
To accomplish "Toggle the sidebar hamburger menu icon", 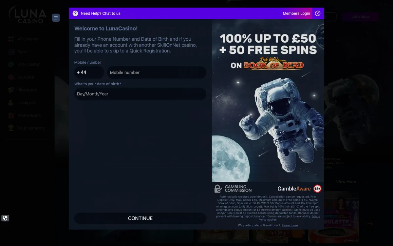I will [56, 18].
